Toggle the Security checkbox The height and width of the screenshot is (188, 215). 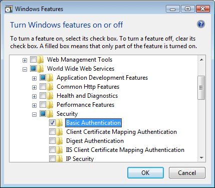click(x=43, y=113)
